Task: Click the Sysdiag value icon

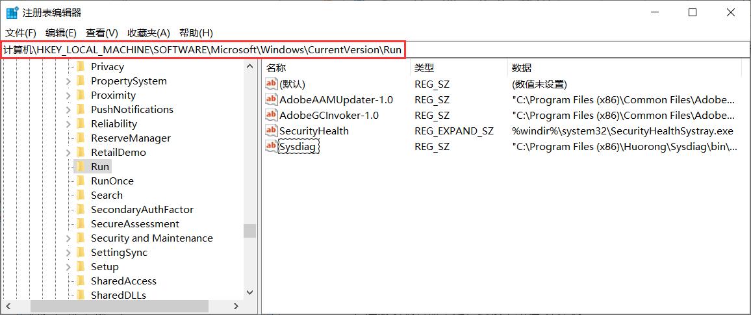Action: 272,146
